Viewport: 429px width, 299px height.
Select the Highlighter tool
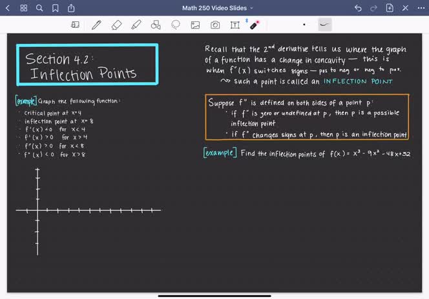(x=136, y=25)
